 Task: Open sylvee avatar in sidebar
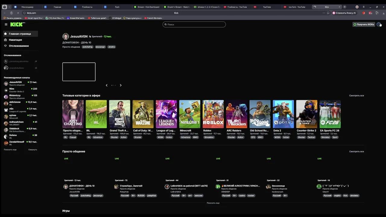[6, 117]
